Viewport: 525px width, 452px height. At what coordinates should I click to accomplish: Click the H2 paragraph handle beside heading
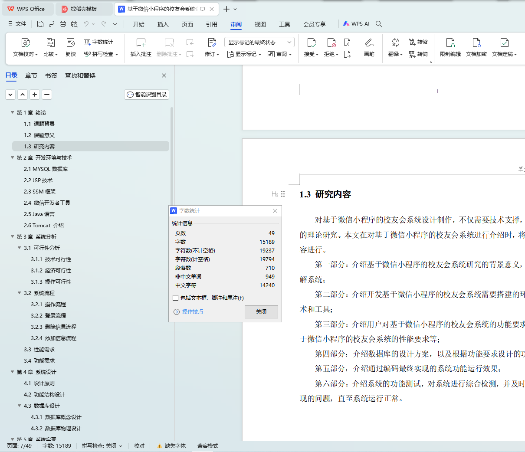[278, 194]
